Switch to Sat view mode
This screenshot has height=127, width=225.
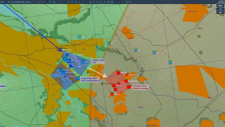pos(220,12)
